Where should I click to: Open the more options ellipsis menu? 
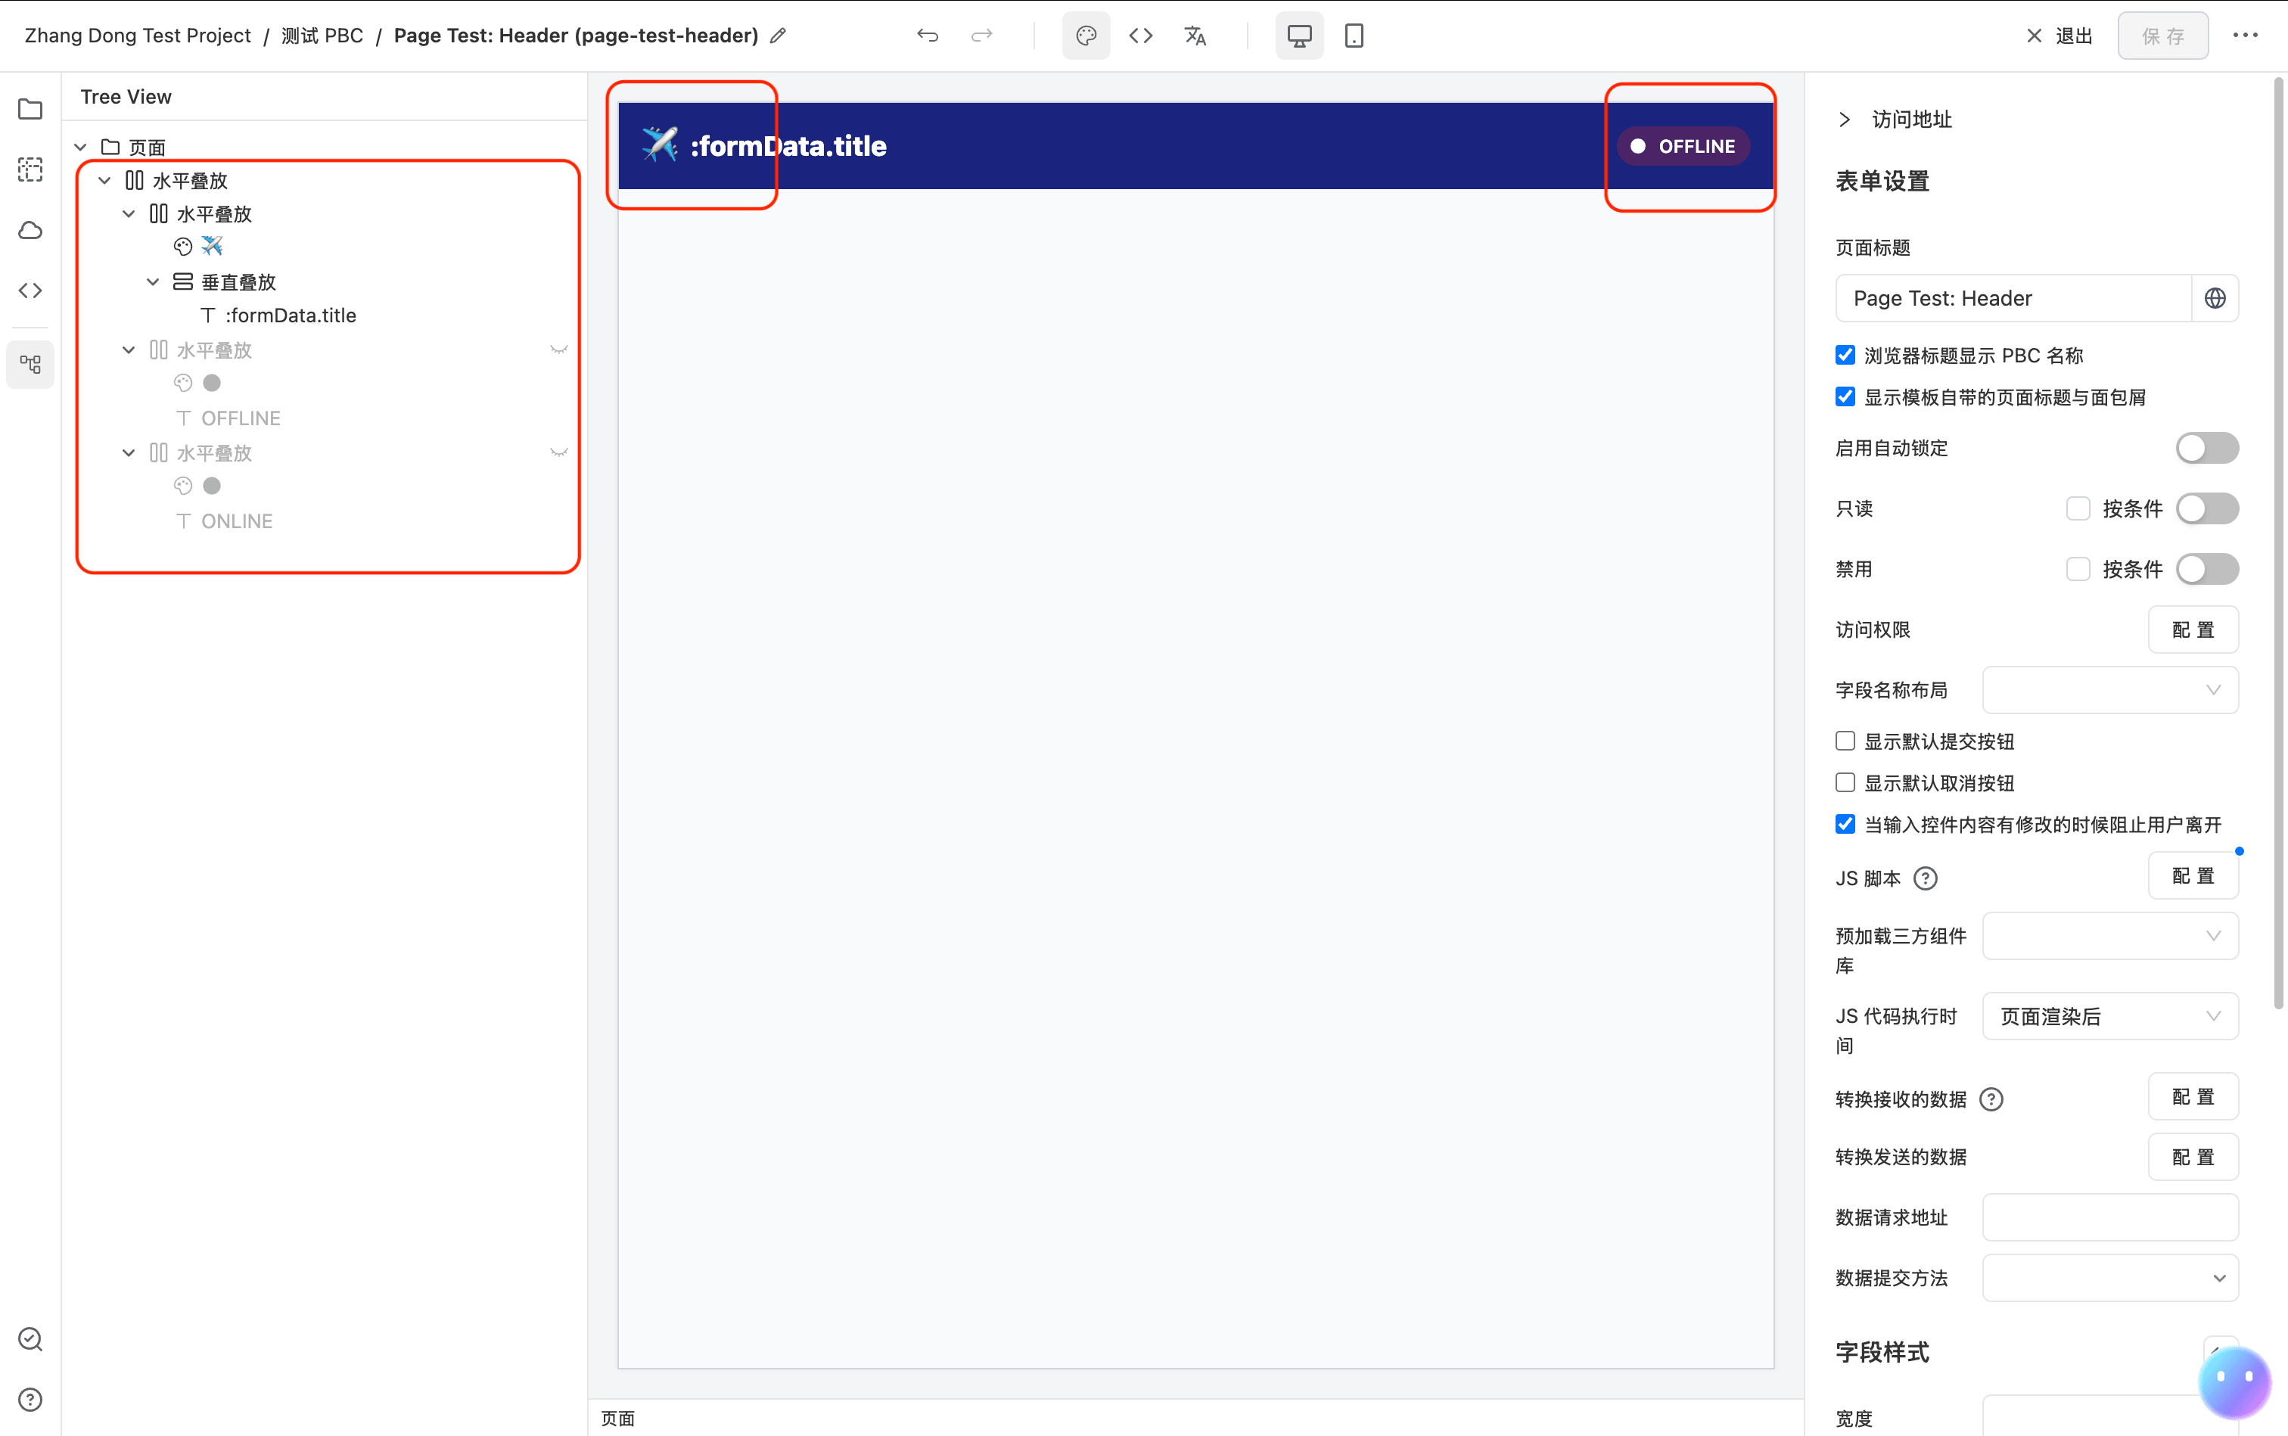coord(2246,35)
